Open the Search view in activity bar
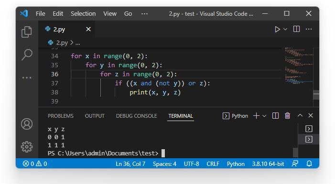This screenshot has width=335, height=184. tap(27, 55)
